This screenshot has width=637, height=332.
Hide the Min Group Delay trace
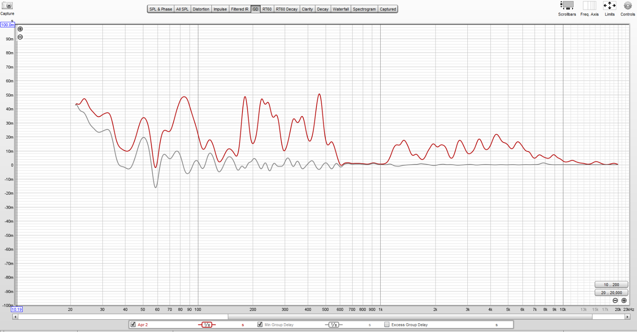[x=260, y=324]
